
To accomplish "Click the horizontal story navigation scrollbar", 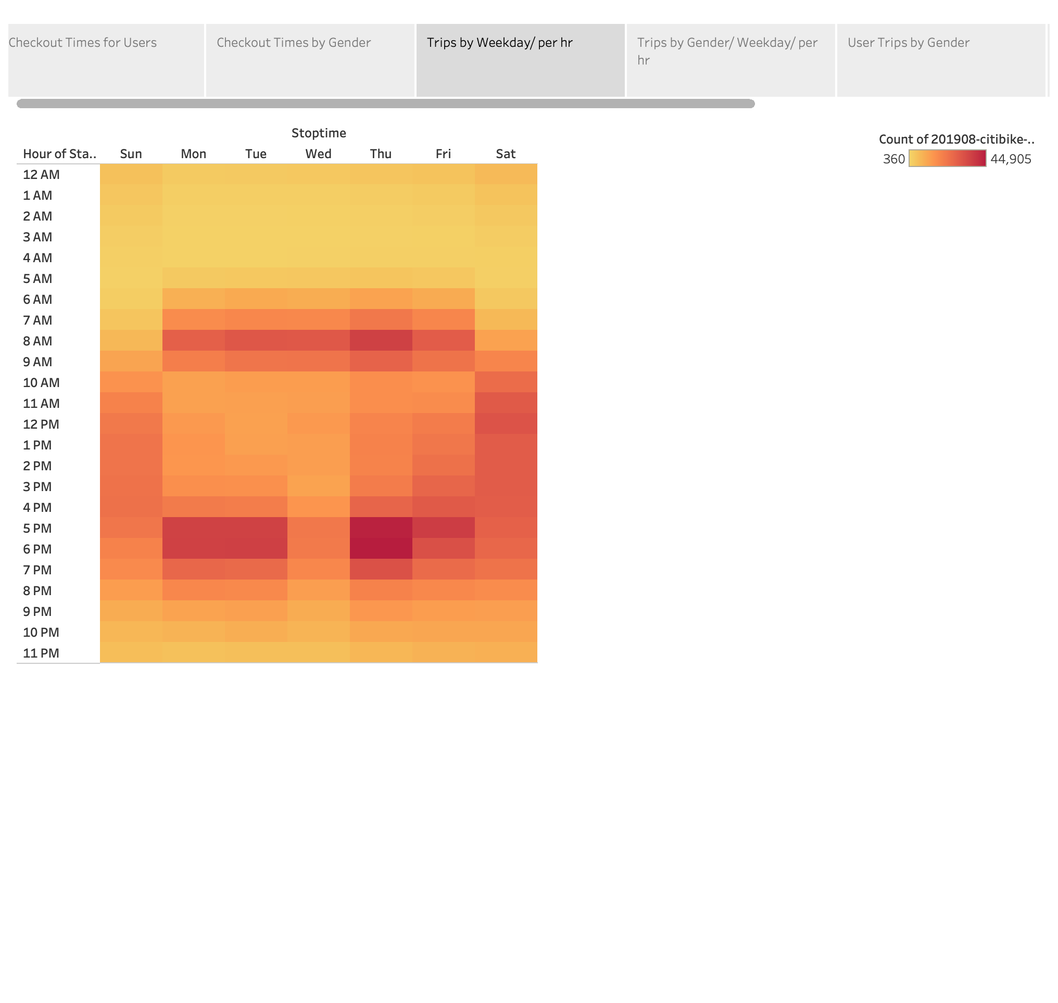I will [x=385, y=104].
